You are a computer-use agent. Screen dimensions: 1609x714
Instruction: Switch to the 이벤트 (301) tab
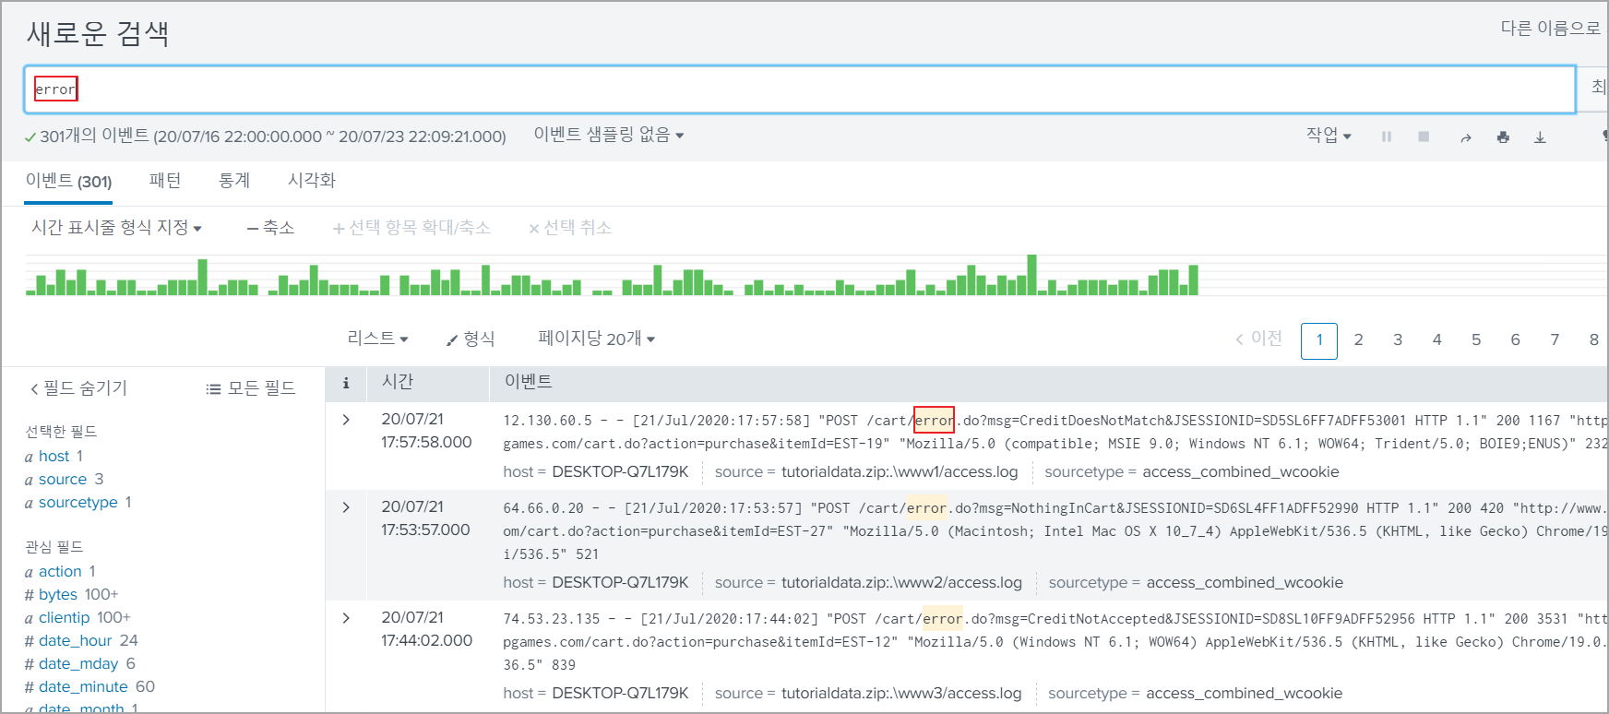[x=69, y=181]
